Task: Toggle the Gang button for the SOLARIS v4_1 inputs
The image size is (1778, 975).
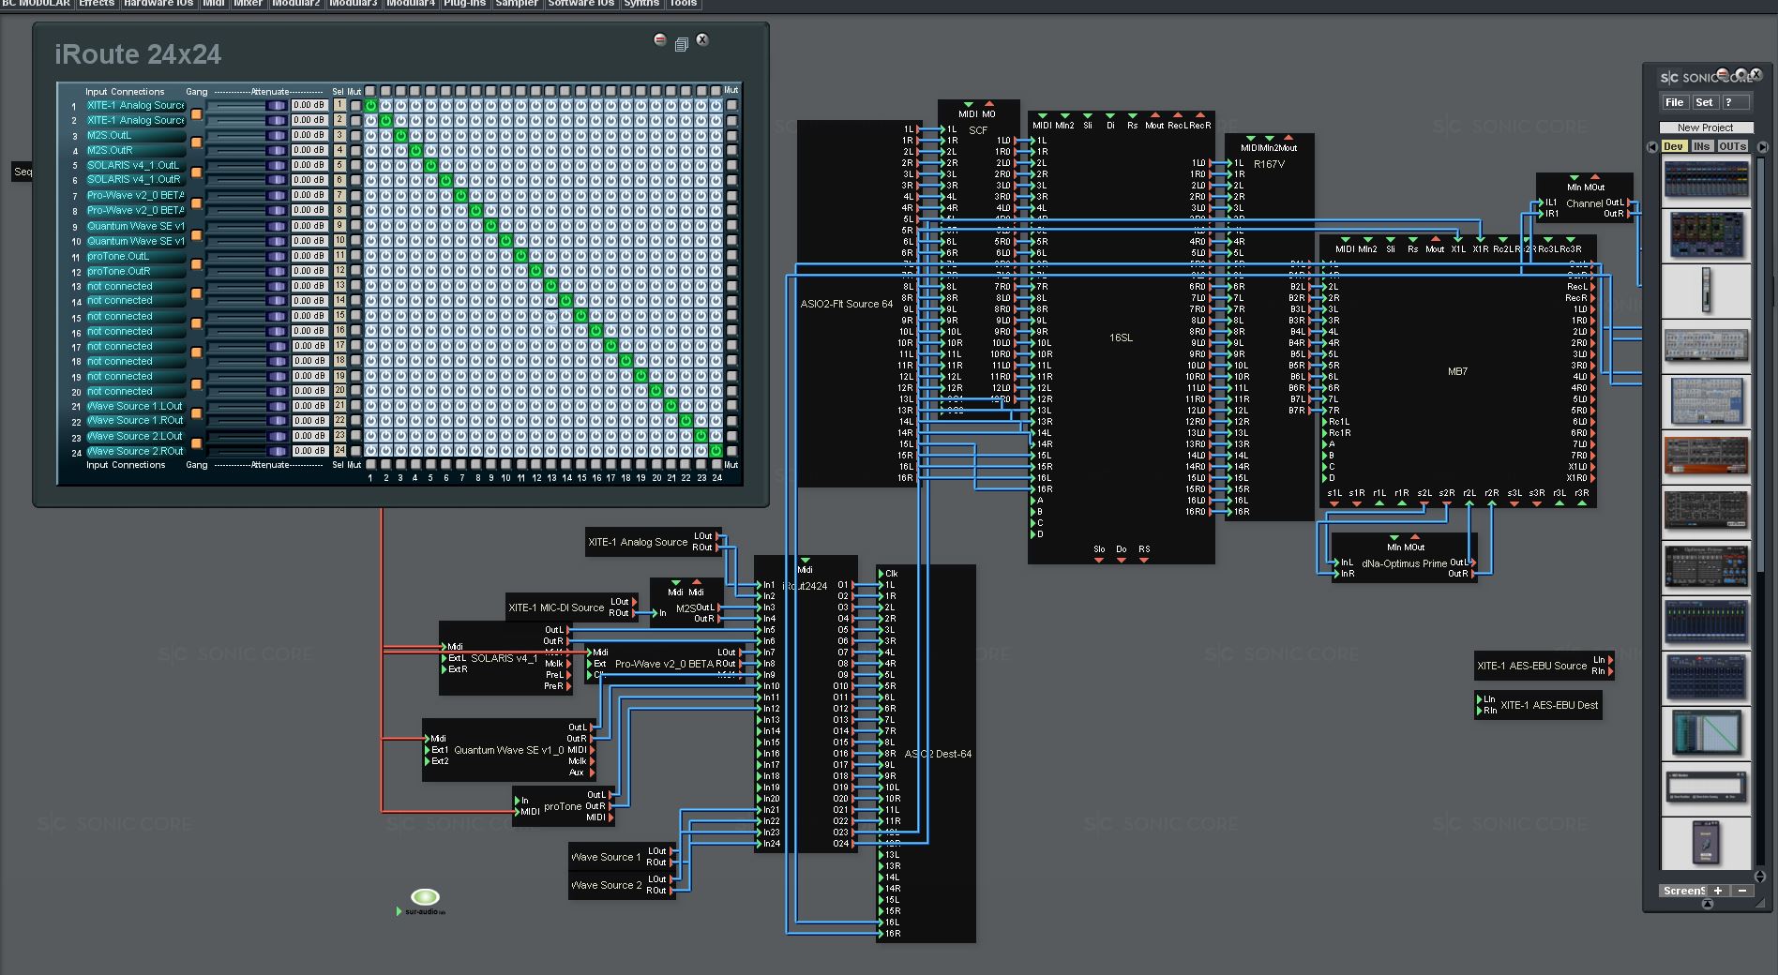Action: (x=196, y=172)
